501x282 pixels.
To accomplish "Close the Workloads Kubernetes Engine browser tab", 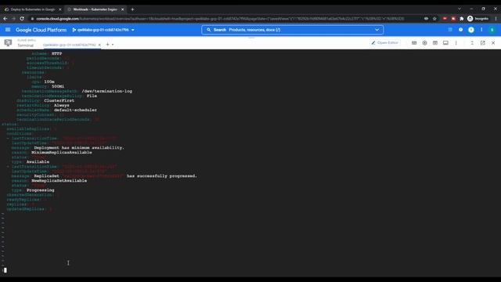I will click(x=122, y=9).
